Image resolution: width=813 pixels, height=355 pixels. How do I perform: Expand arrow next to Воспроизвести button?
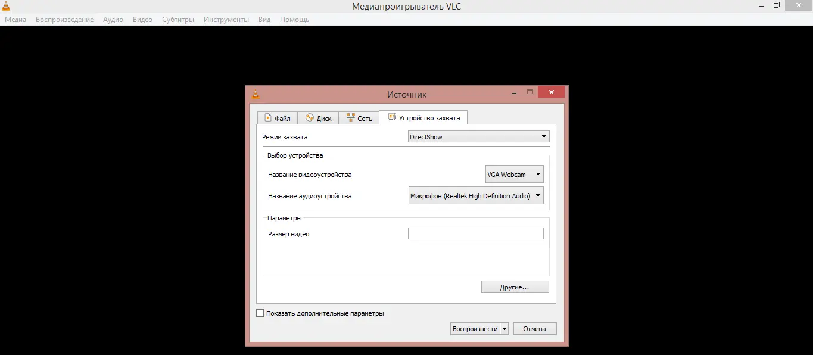[504, 329]
